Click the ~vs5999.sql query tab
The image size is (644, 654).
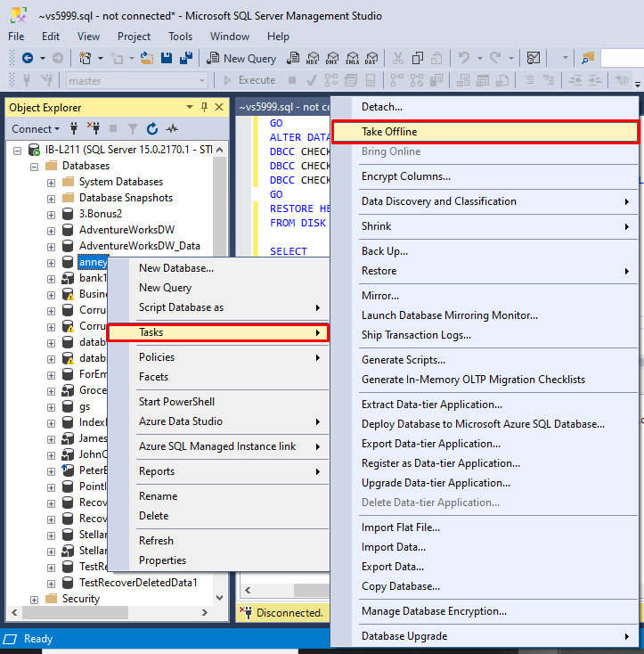pos(284,107)
